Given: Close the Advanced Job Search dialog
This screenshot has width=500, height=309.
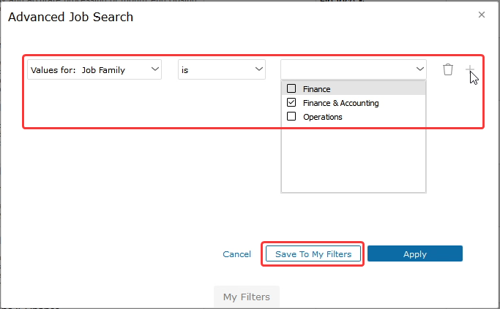Looking at the screenshot, I should coord(481,15).
